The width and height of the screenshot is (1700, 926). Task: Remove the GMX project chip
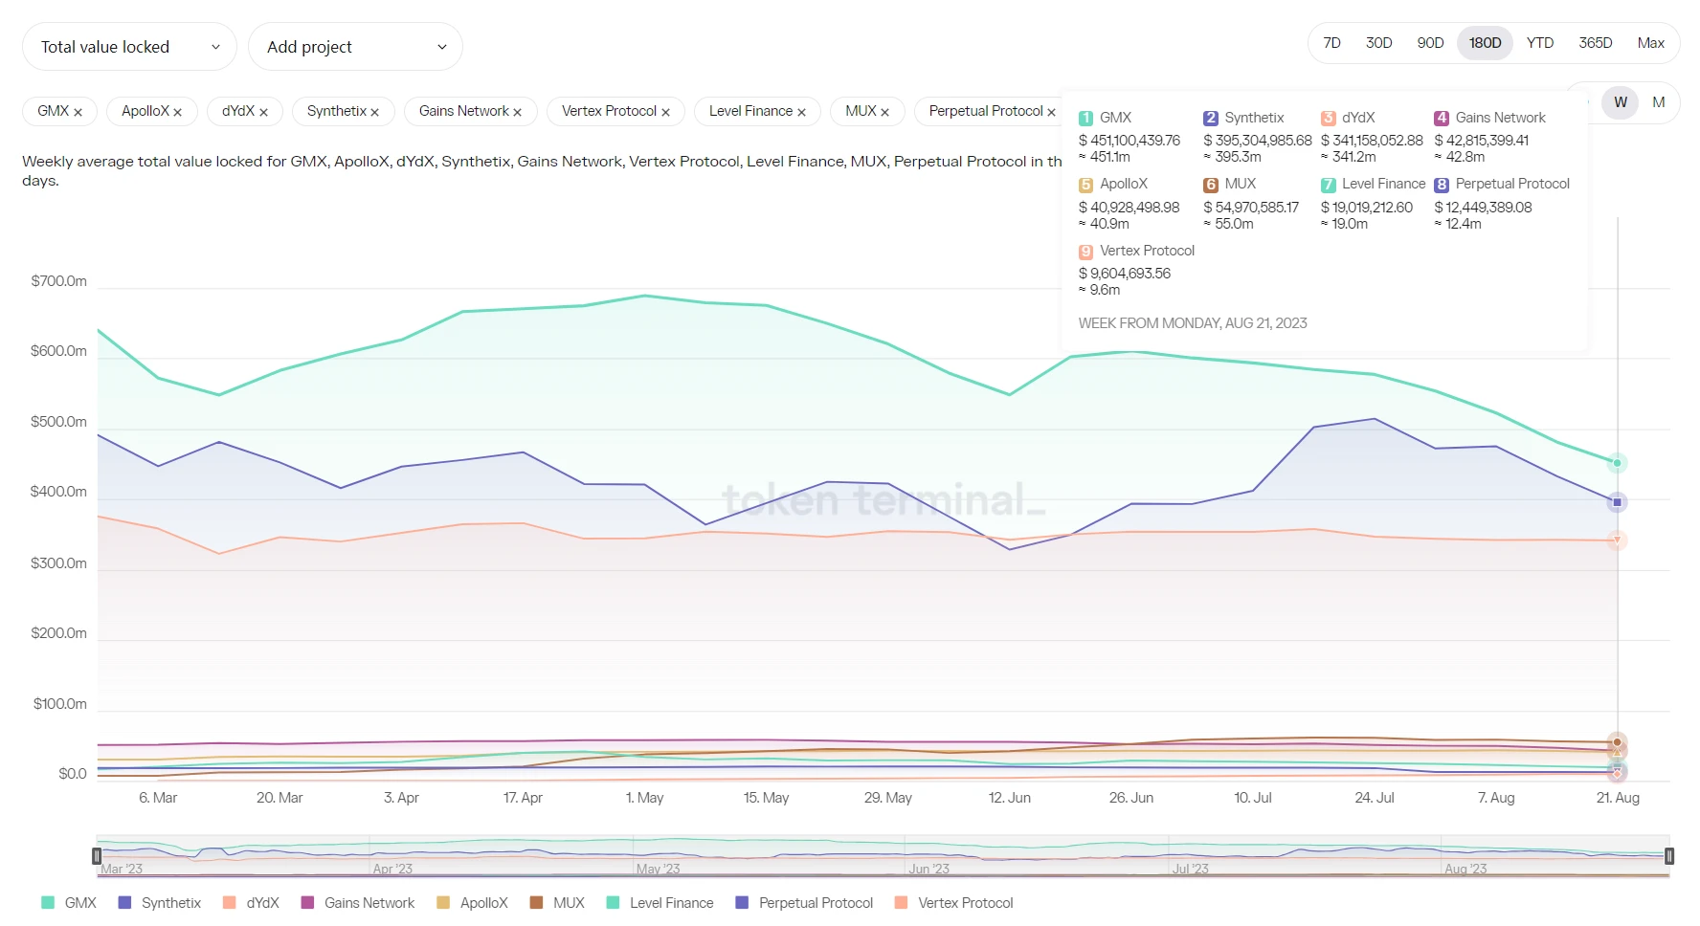pyautogui.click(x=78, y=112)
